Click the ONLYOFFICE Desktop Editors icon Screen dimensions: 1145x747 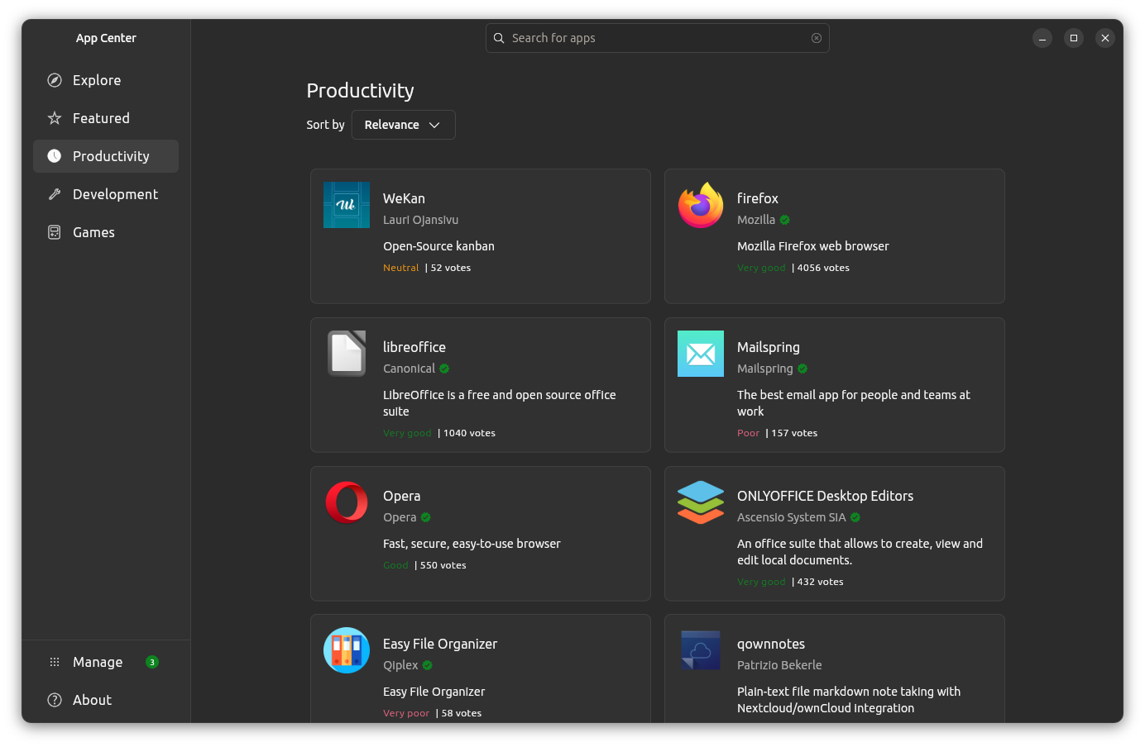tap(700, 502)
